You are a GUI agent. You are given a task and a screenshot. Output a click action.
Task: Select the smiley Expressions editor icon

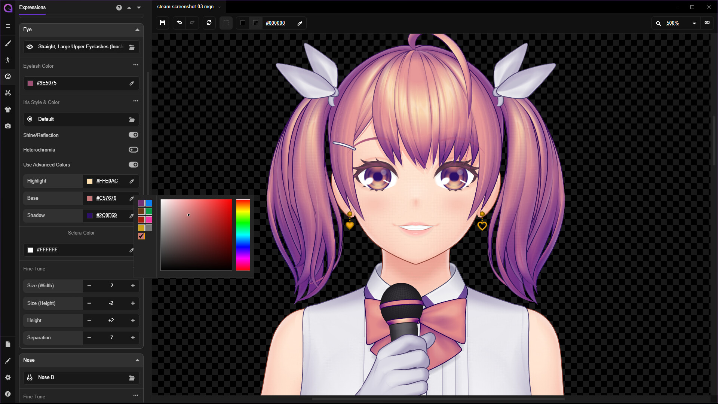(x=8, y=77)
